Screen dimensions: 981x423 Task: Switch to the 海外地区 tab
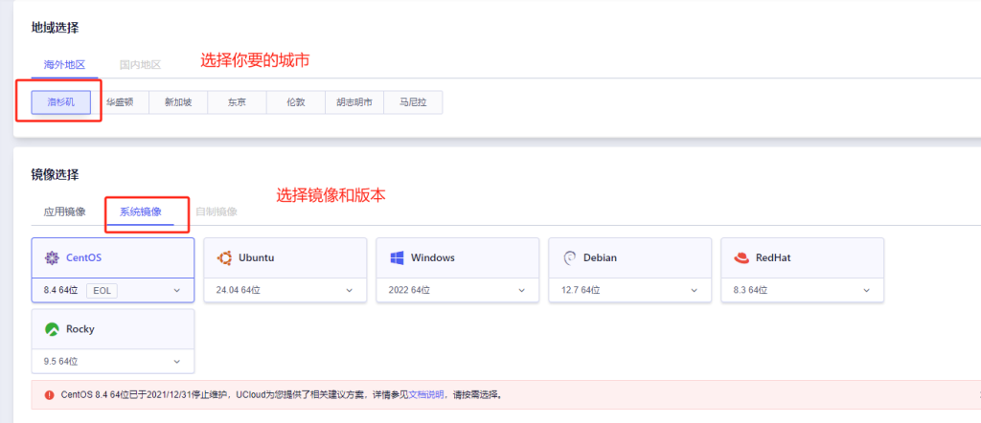tap(64, 64)
